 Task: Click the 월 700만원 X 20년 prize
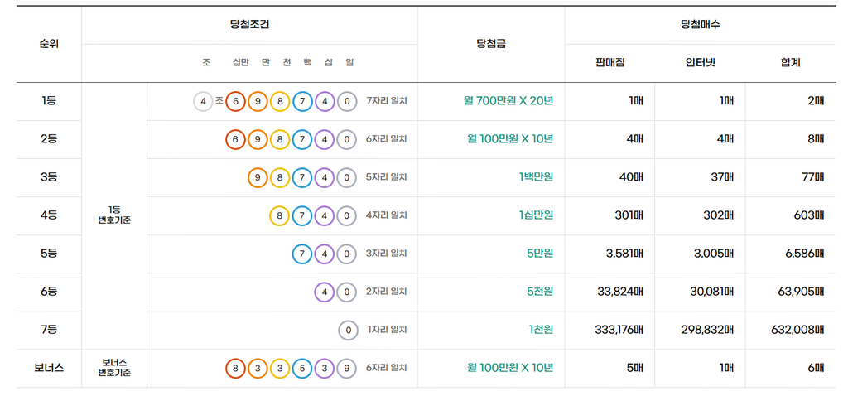click(508, 101)
